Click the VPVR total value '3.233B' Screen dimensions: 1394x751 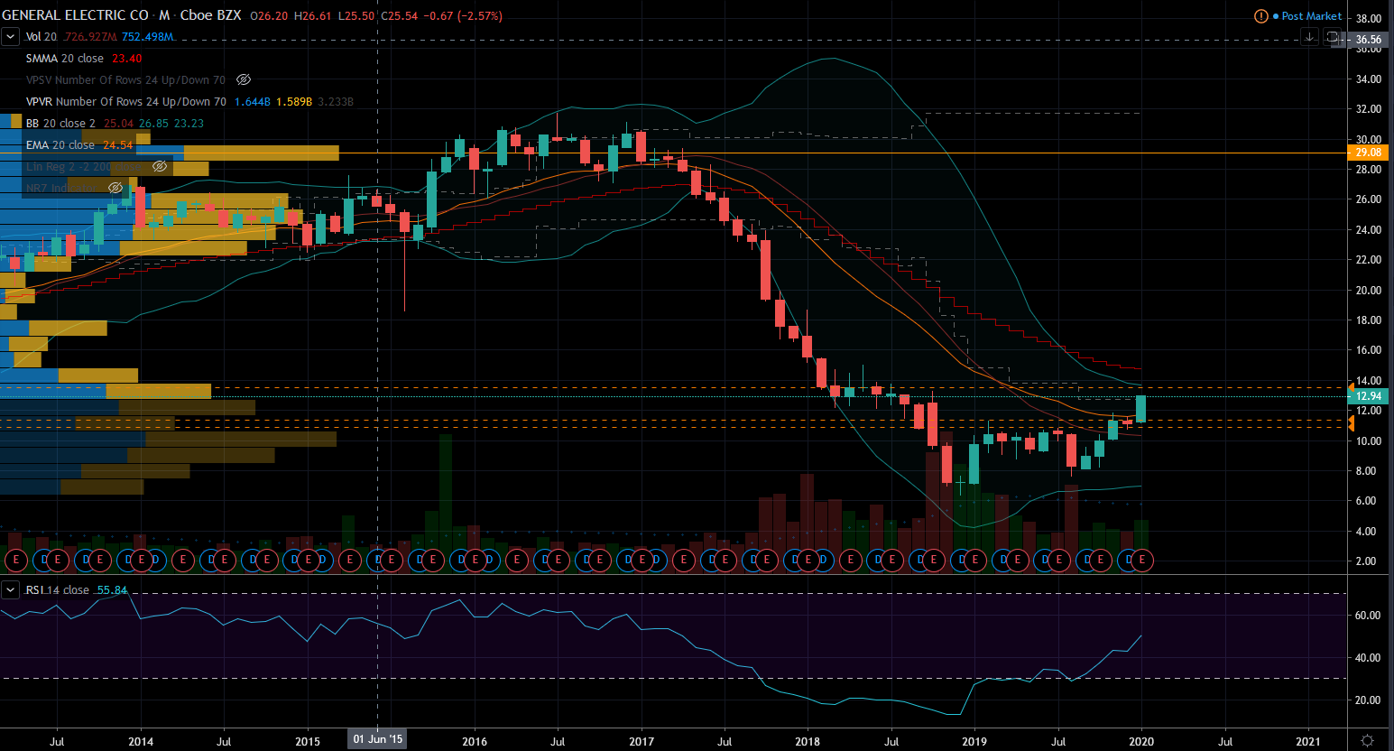[x=336, y=102]
